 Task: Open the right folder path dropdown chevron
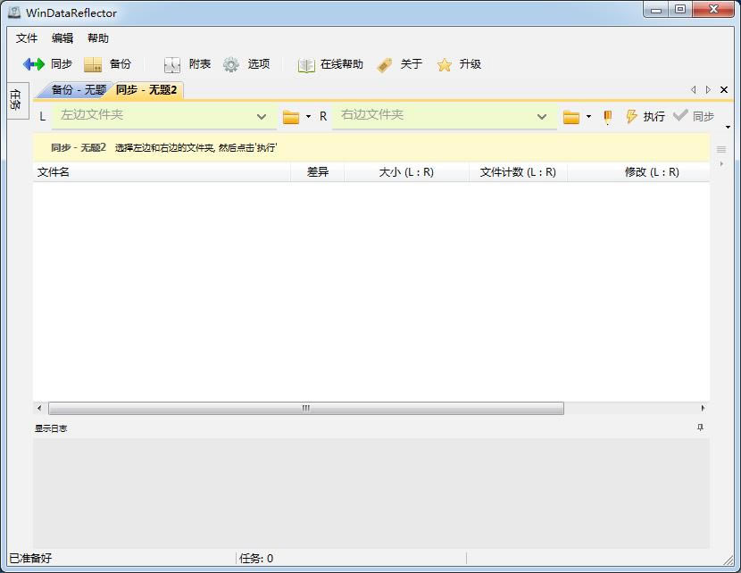542,117
